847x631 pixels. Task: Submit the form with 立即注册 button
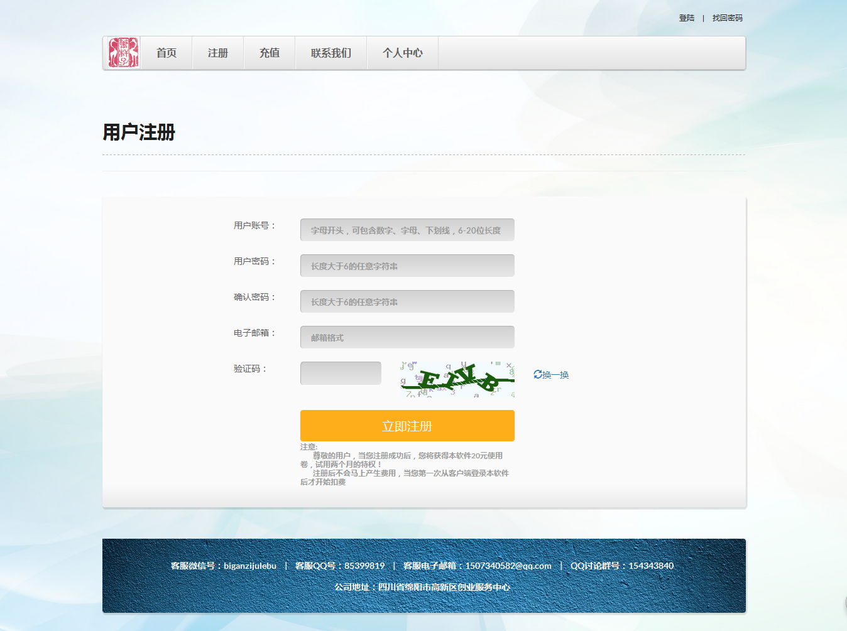[x=407, y=426]
